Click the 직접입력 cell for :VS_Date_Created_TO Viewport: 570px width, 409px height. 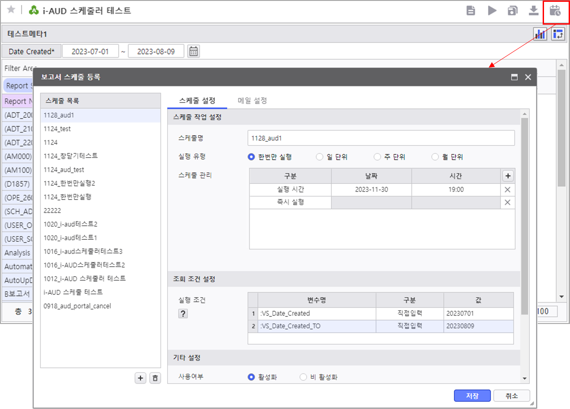coord(410,326)
